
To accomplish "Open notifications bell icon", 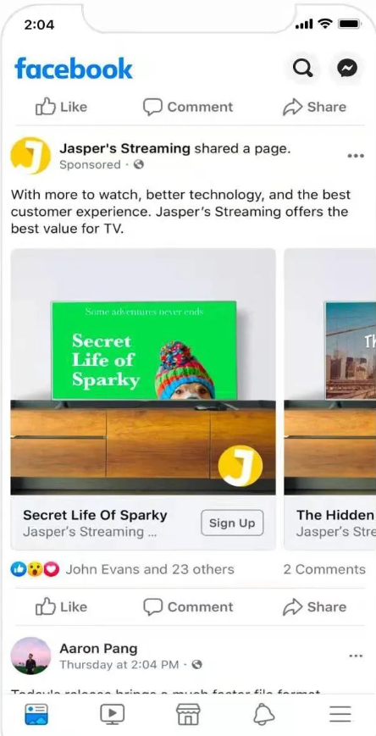I will click(x=264, y=715).
